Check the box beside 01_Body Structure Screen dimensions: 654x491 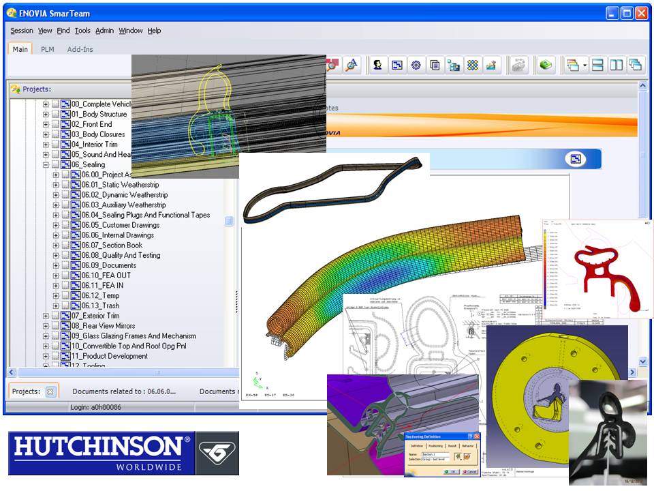tap(55, 114)
